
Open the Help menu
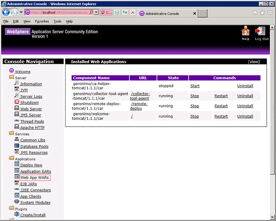point(70,21)
